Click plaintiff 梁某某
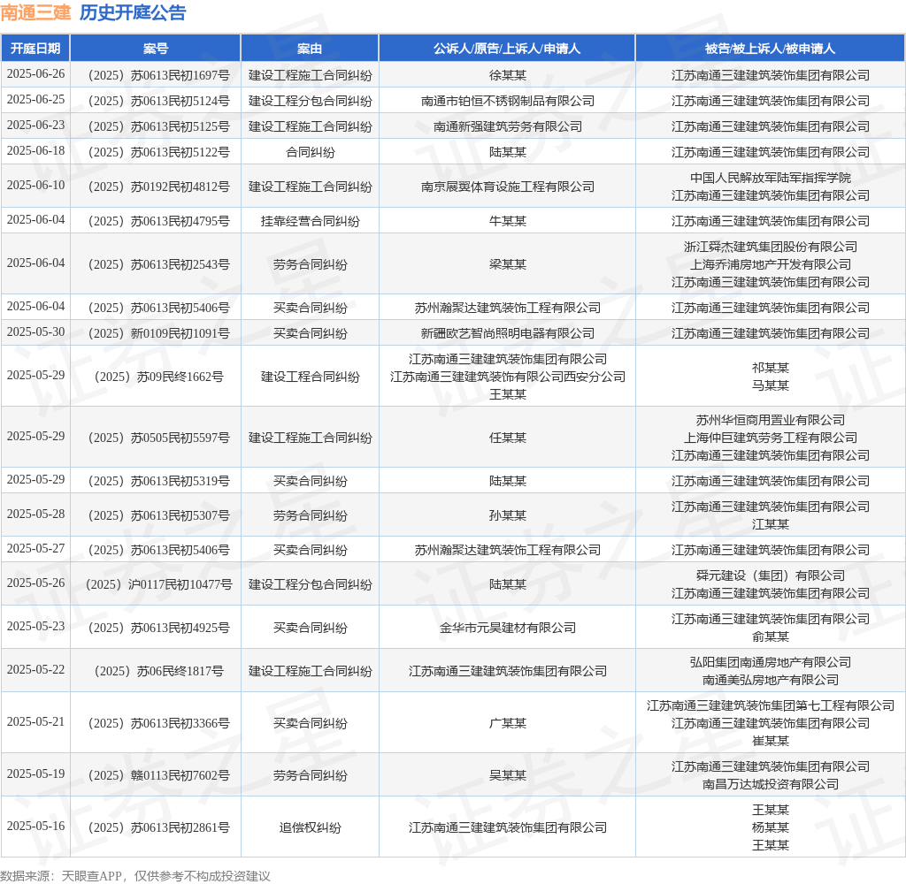 507,264
